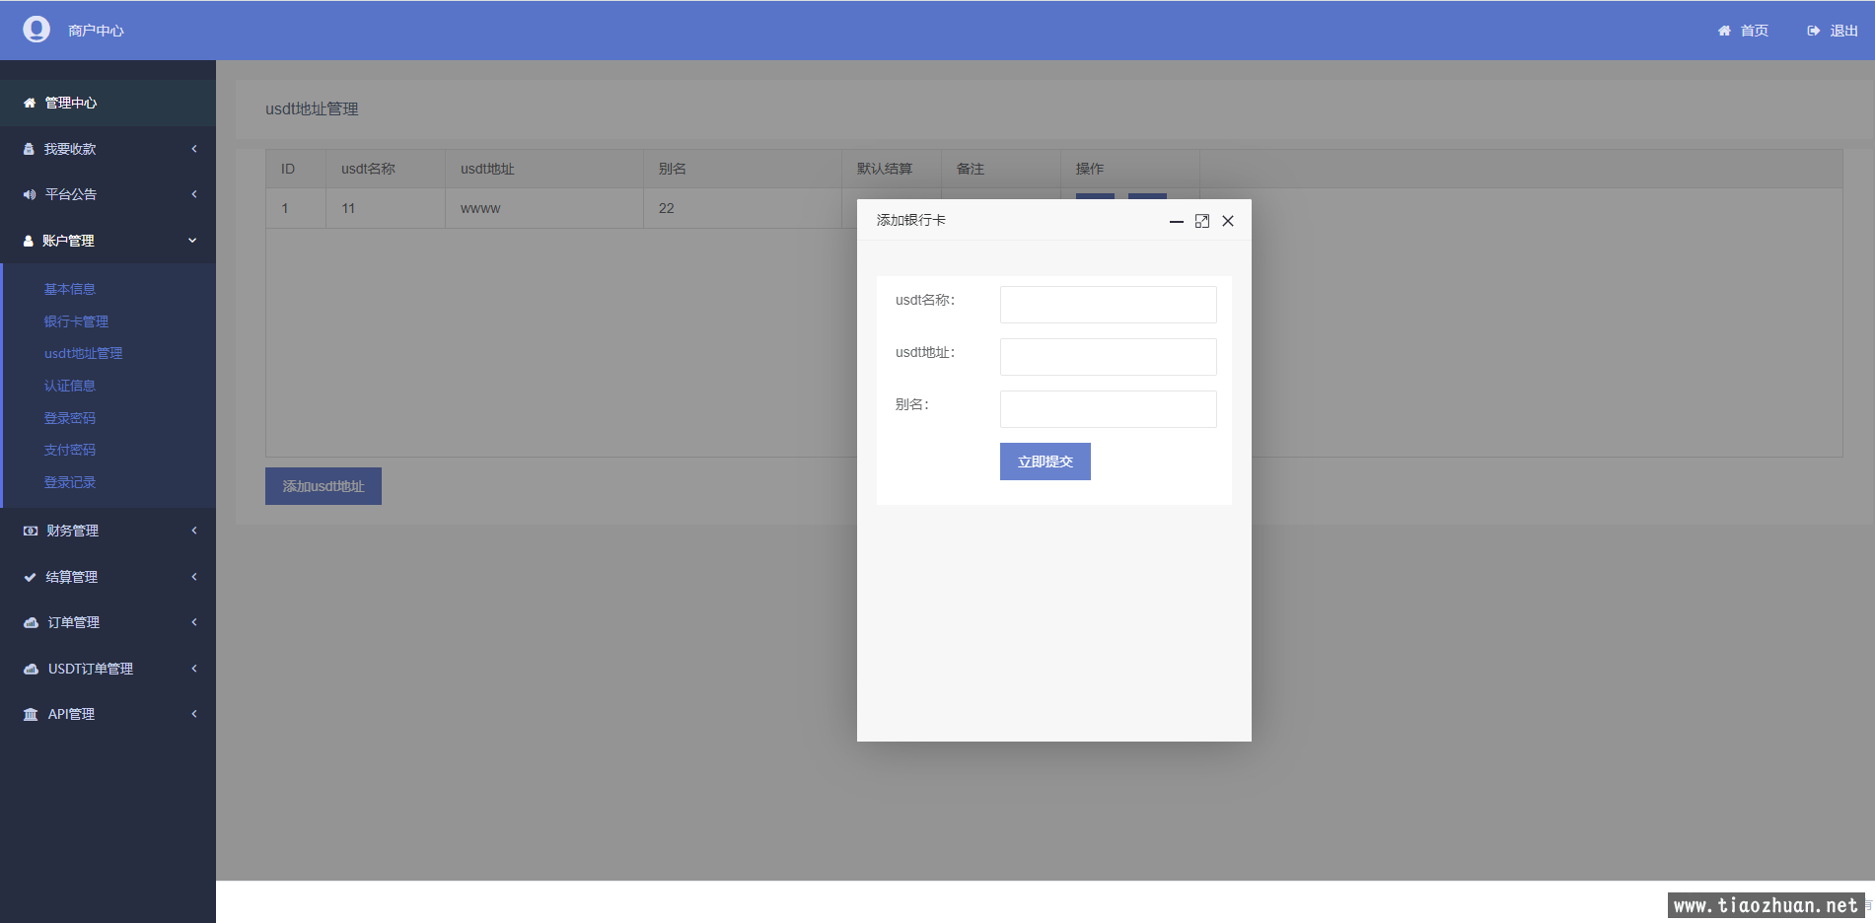The image size is (1875, 923).
Task: Open 登录密码 submenu item
Action: [70, 418]
